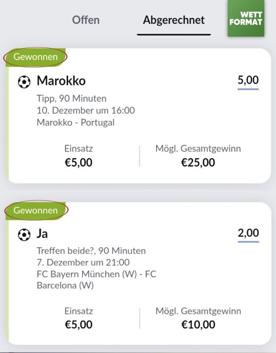Viewport: 276px width, 353px height.
Task: Click the €25,00 total winnings amount
Action: pos(198,162)
